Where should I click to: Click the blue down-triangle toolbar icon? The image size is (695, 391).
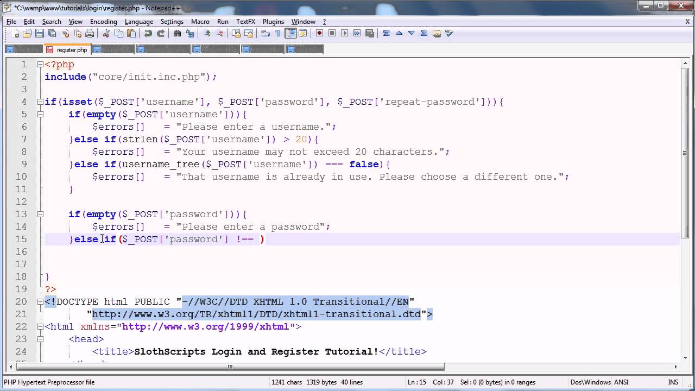tap(412, 33)
